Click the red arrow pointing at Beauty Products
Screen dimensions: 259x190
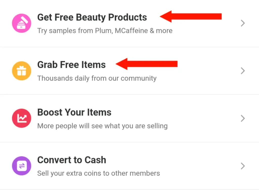pos(191,16)
